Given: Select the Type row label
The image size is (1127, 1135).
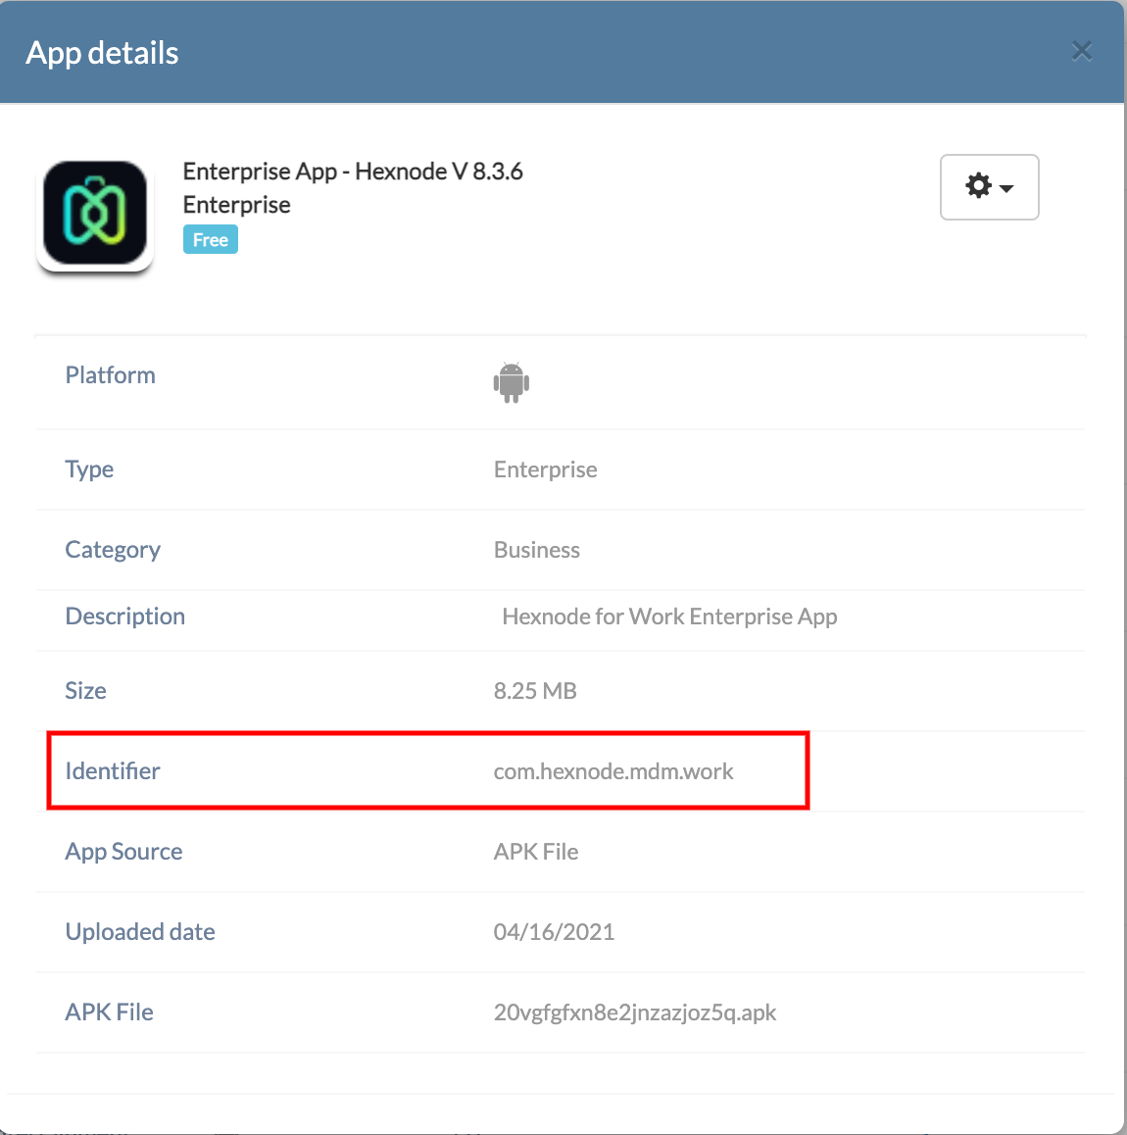Looking at the screenshot, I should click(89, 469).
